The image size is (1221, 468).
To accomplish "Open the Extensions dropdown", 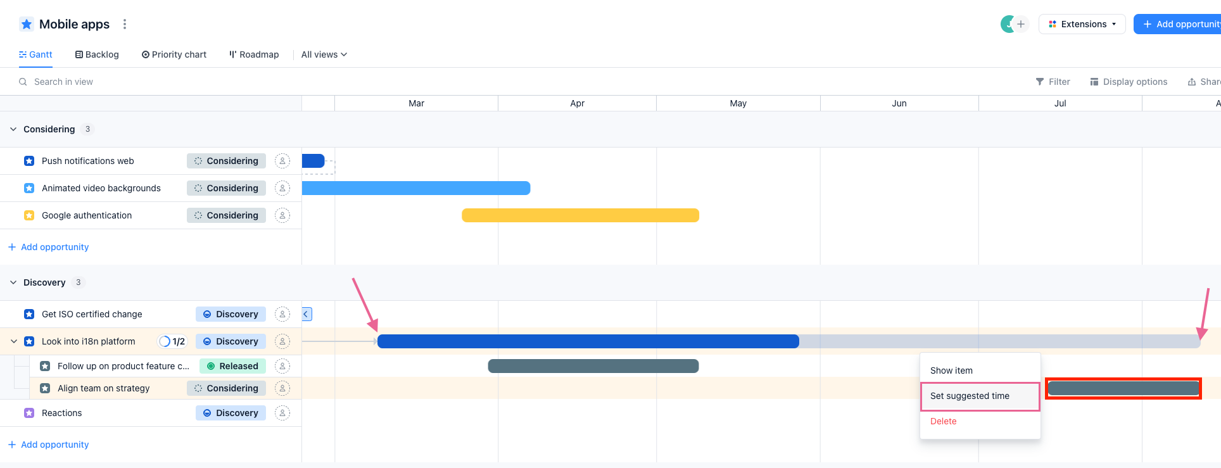I will coord(1082,24).
